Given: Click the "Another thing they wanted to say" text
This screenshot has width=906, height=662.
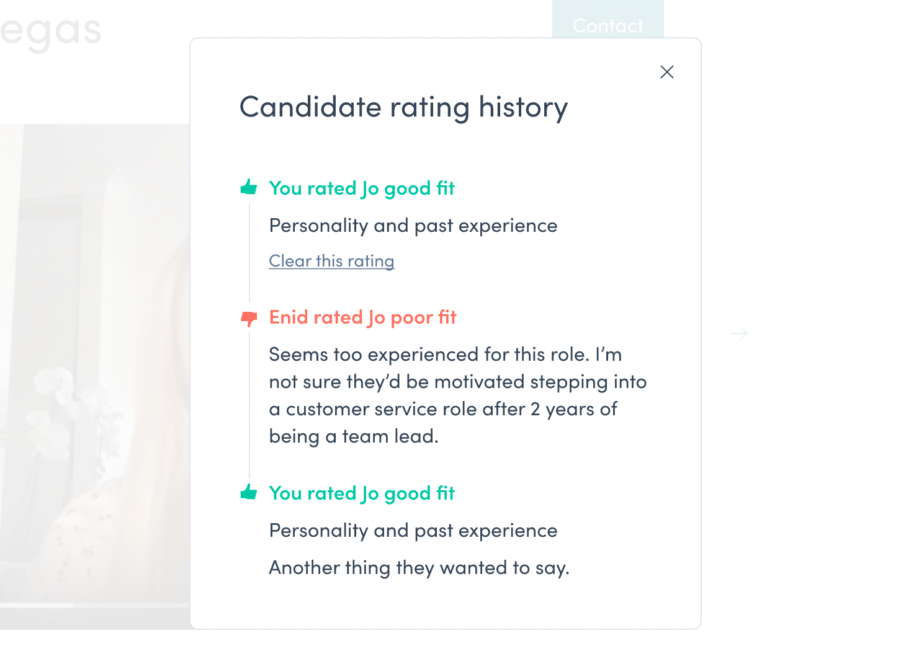Looking at the screenshot, I should [419, 568].
